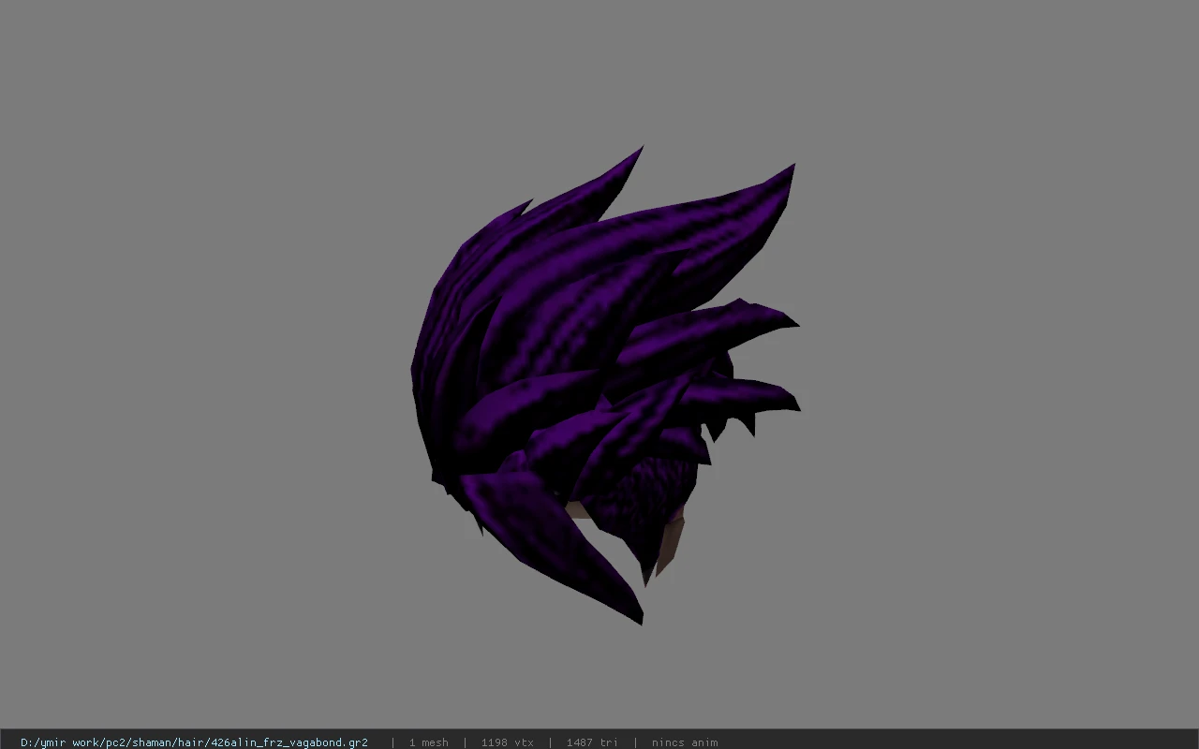Click the tallest top-left hair spike tip
Image resolution: width=1199 pixels, height=749 pixels.
pos(640,151)
